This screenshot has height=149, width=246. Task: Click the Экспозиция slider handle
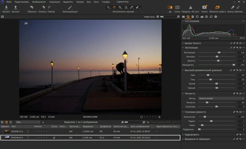[x=219, y=52]
